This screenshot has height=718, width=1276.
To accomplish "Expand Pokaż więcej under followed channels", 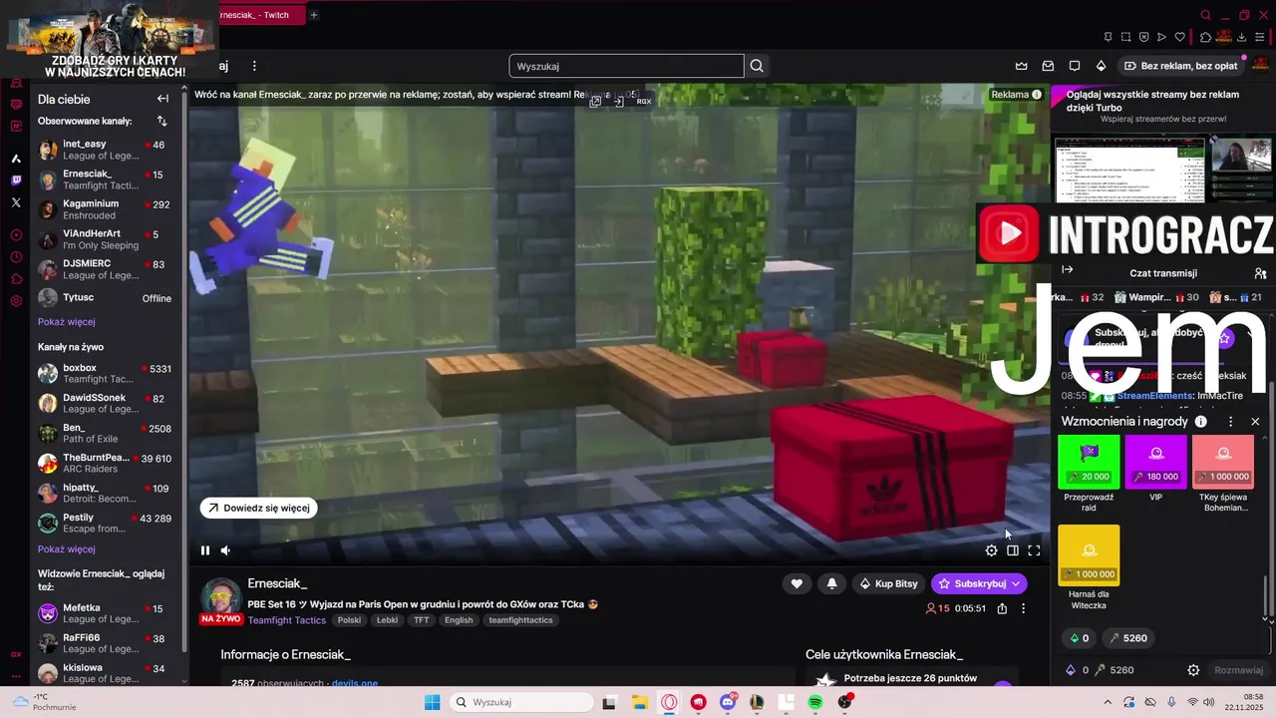I will (67, 322).
